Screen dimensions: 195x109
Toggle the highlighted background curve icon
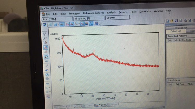pos(62,24)
